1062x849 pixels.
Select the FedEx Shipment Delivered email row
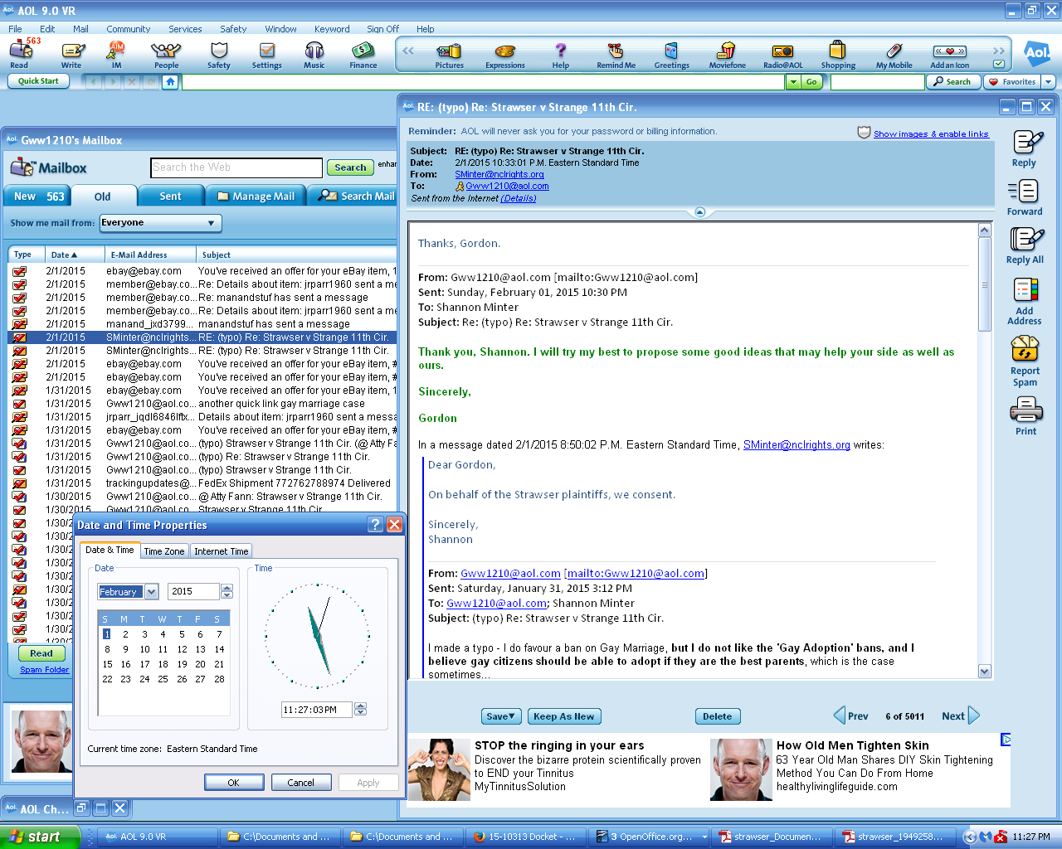[x=202, y=483]
